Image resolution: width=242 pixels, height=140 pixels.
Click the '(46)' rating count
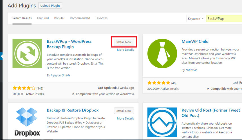[174, 83]
